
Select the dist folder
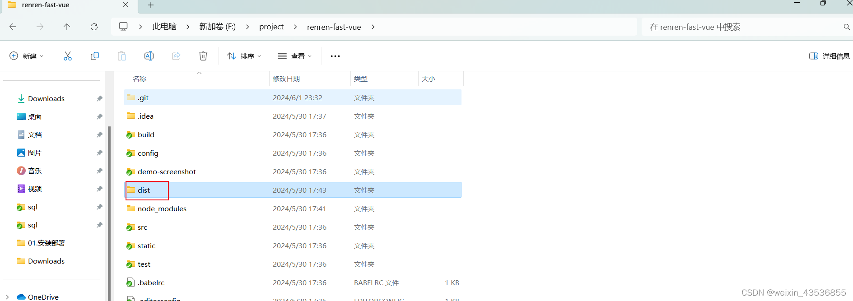293,190
